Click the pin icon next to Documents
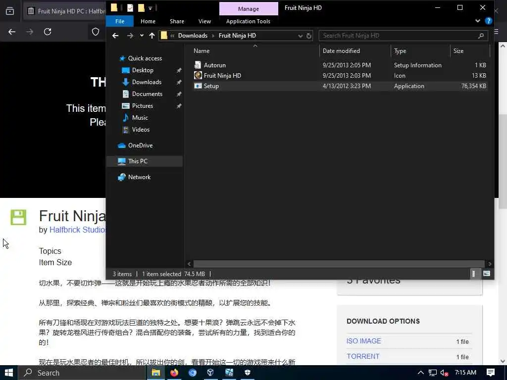 [179, 95]
